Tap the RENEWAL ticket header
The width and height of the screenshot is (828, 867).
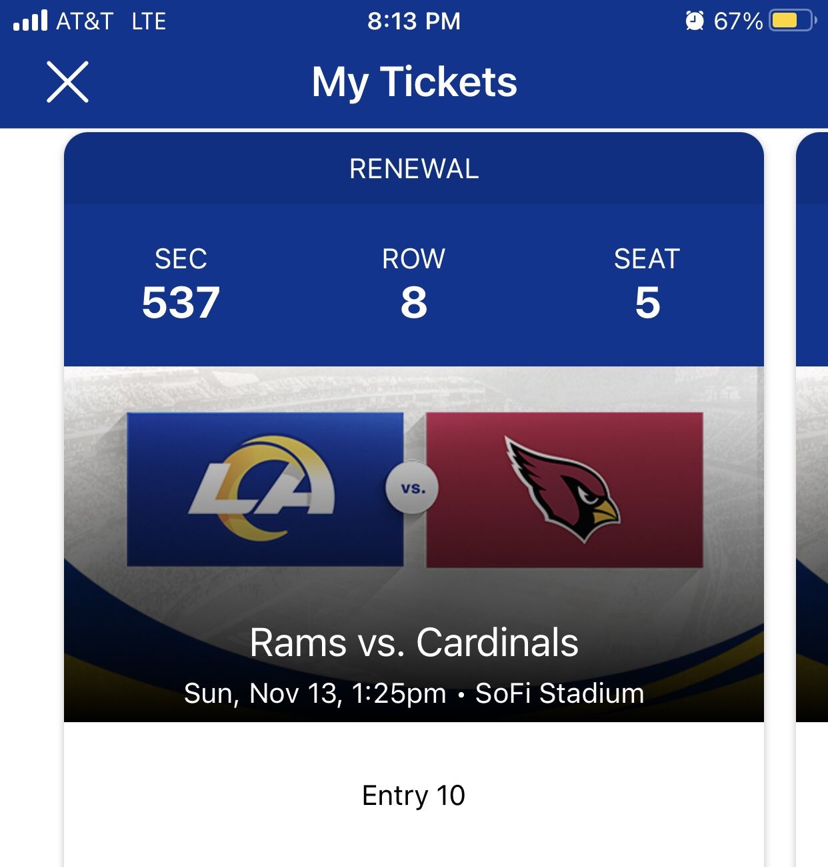coord(414,169)
